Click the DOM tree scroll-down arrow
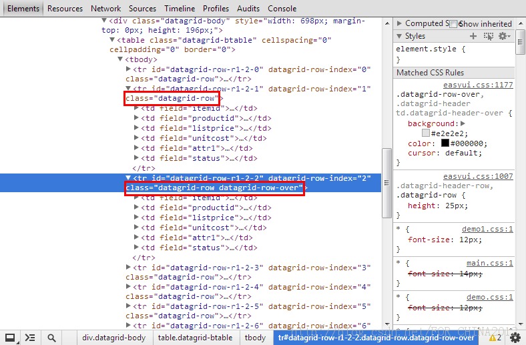Image resolution: width=526 pixels, height=345 pixels. pos(386,324)
